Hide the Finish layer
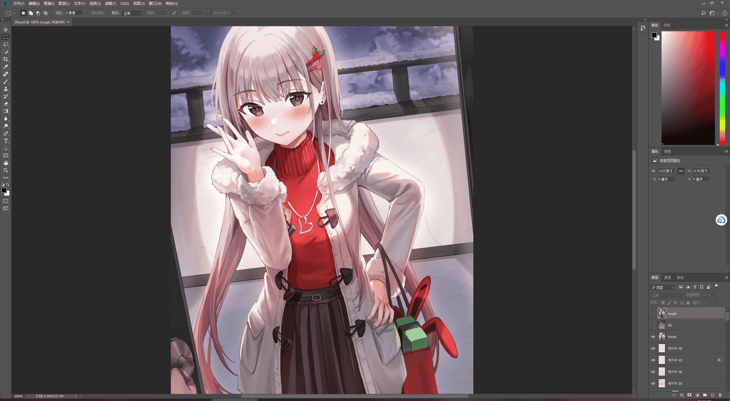Viewport: 730px width, 401px height. coord(653,337)
